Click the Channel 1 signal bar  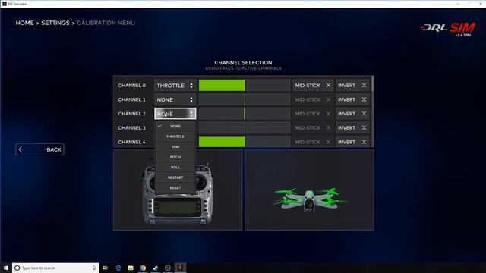(245, 99)
